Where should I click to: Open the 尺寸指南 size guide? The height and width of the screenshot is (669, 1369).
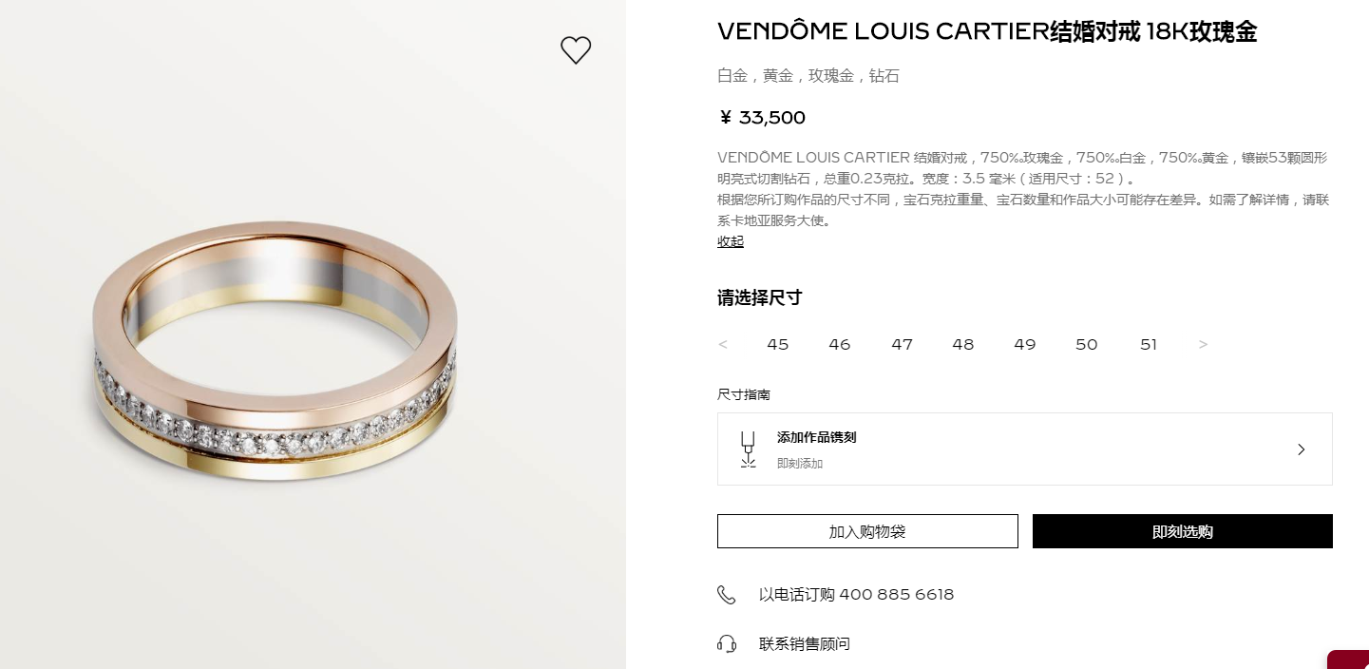744,394
